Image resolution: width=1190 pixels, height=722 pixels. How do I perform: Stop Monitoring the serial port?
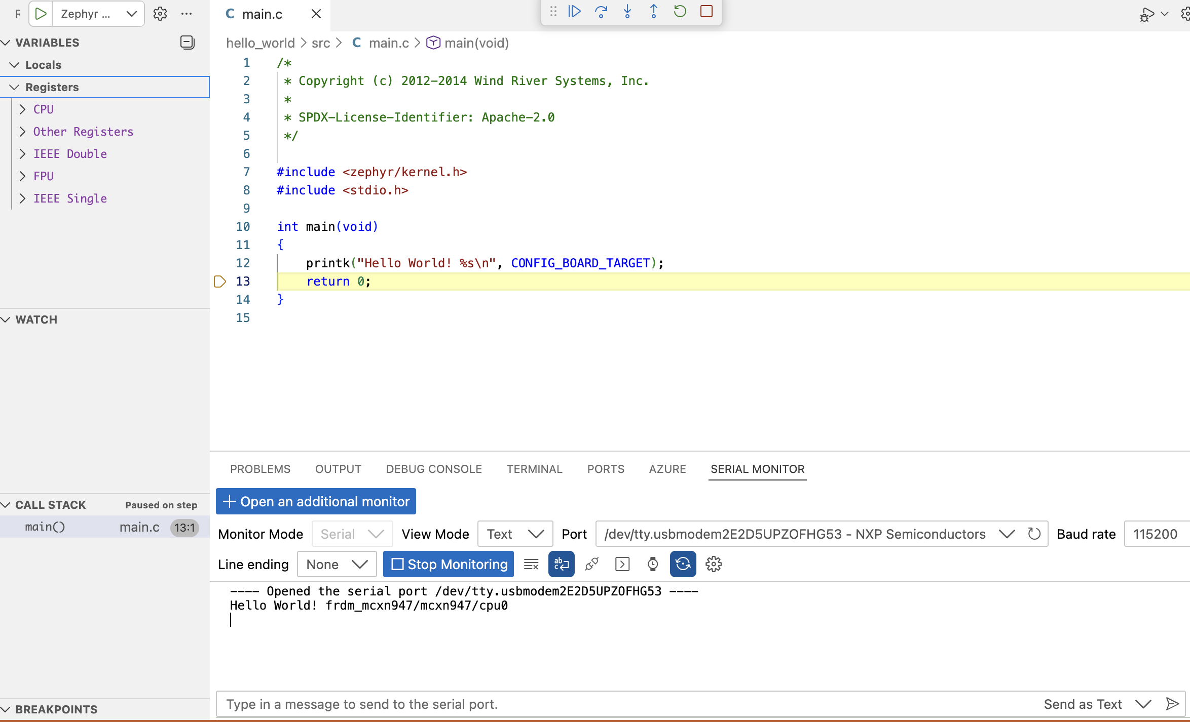448,564
